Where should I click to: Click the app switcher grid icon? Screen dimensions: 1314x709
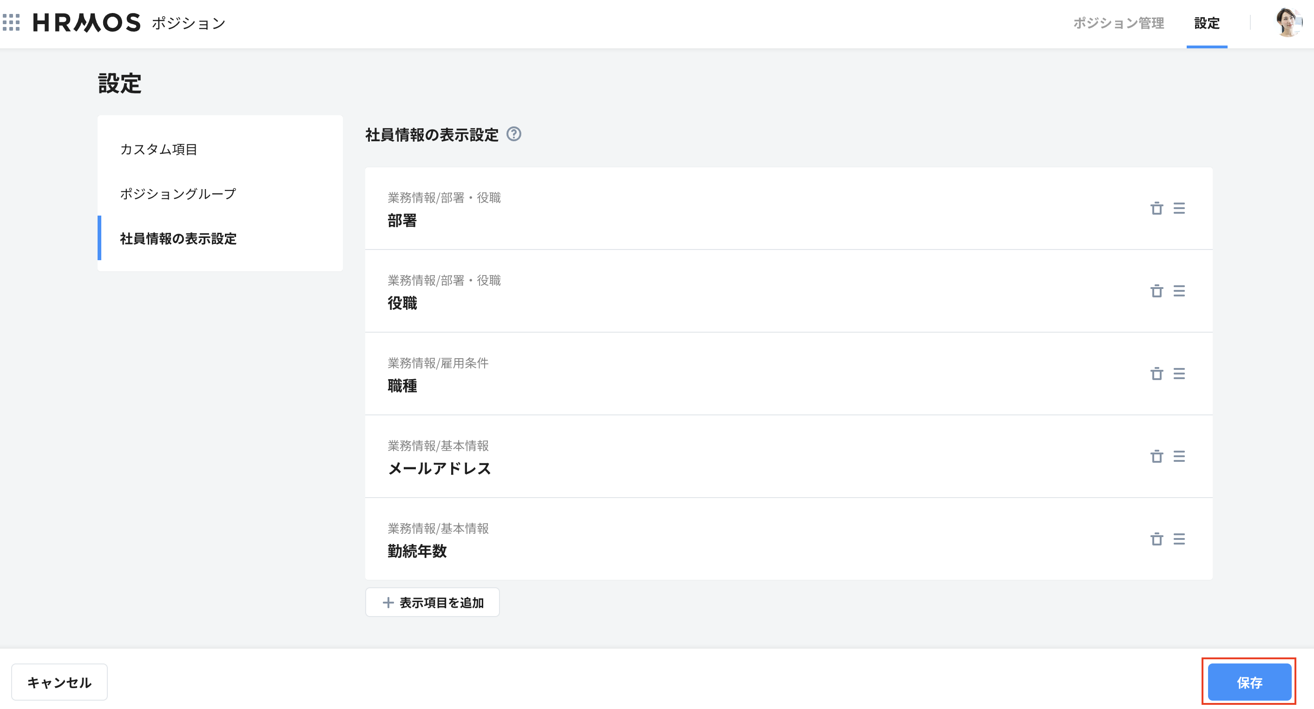[11, 22]
